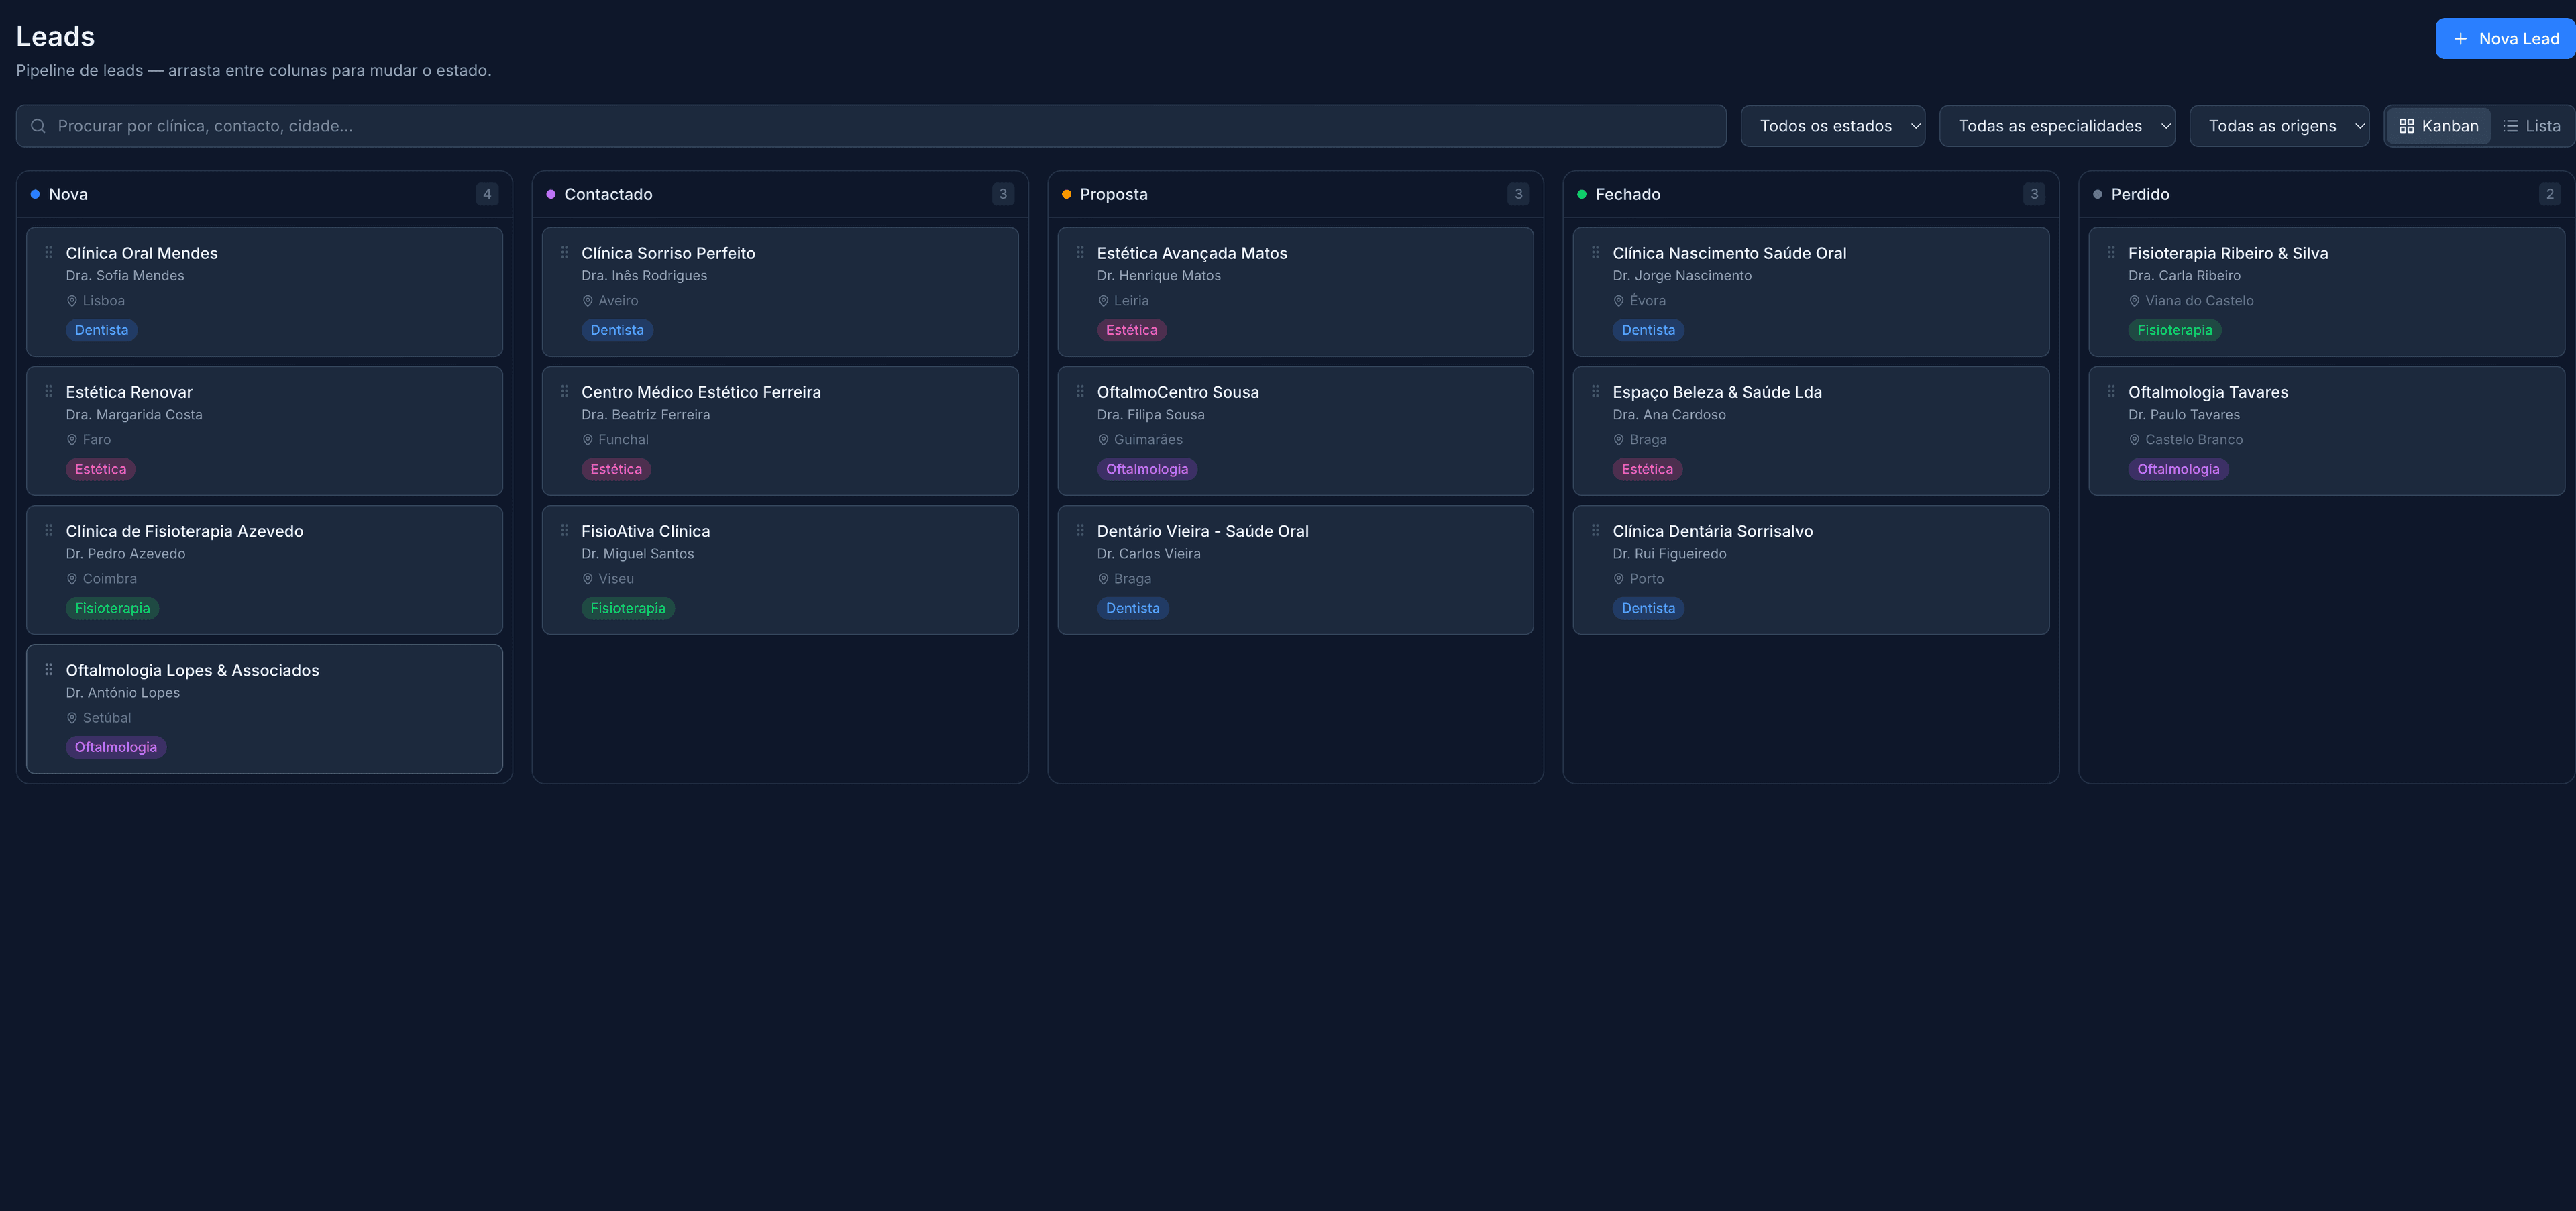Click location pin icon next to Évora
Viewport: 2576px width, 1211px height.
pos(1618,301)
